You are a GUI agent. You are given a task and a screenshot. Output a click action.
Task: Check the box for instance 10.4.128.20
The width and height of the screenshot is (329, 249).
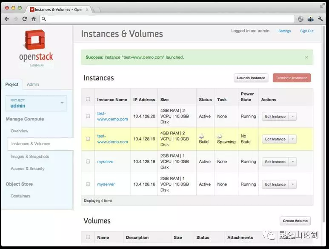[x=88, y=116]
